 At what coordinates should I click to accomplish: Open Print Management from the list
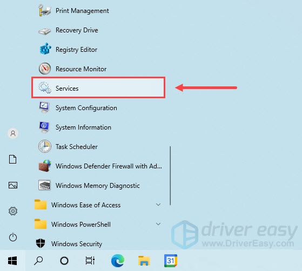tap(98, 11)
